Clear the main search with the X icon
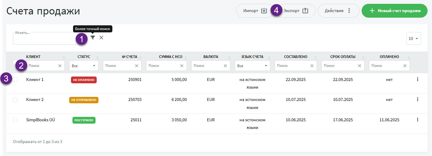 click(x=101, y=38)
